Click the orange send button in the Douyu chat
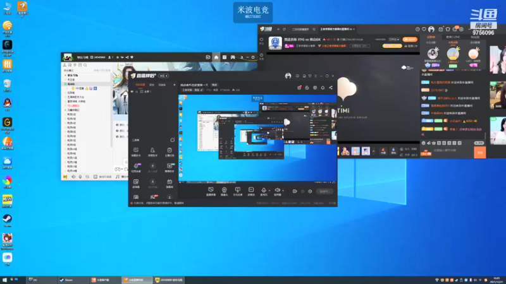Viewport: 506px width, 284px height. point(480,153)
